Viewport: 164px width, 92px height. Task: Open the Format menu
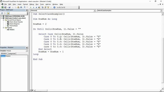pyautogui.click(x=25, y=4)
